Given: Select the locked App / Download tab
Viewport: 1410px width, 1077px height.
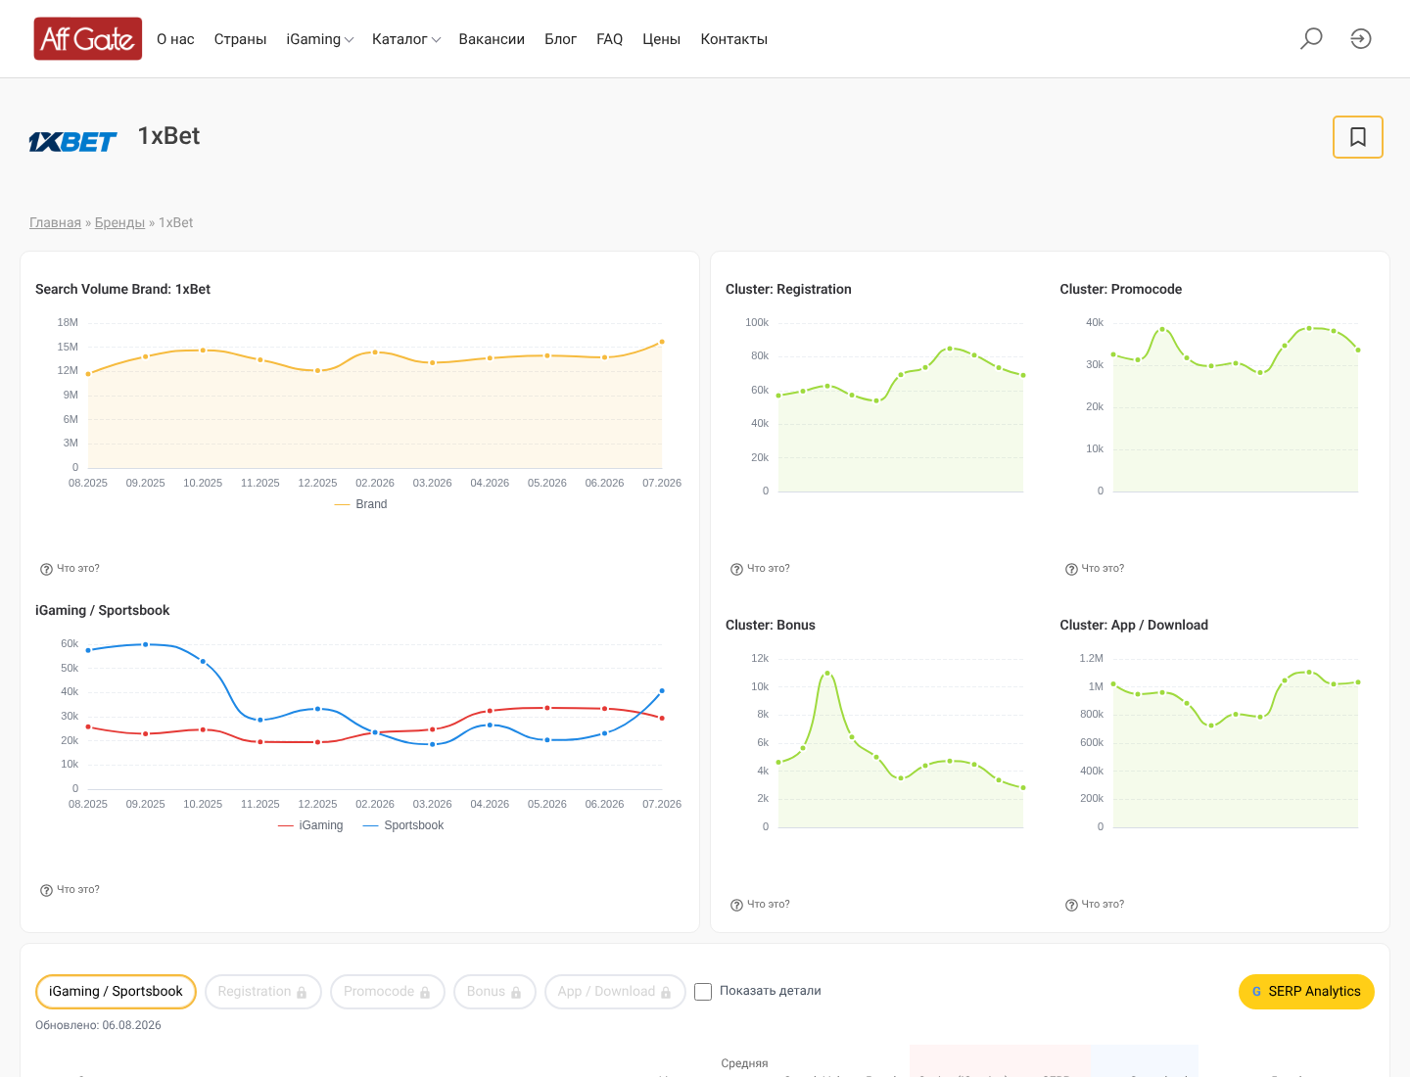Looking at the screenshot, I should pos(615,992).
